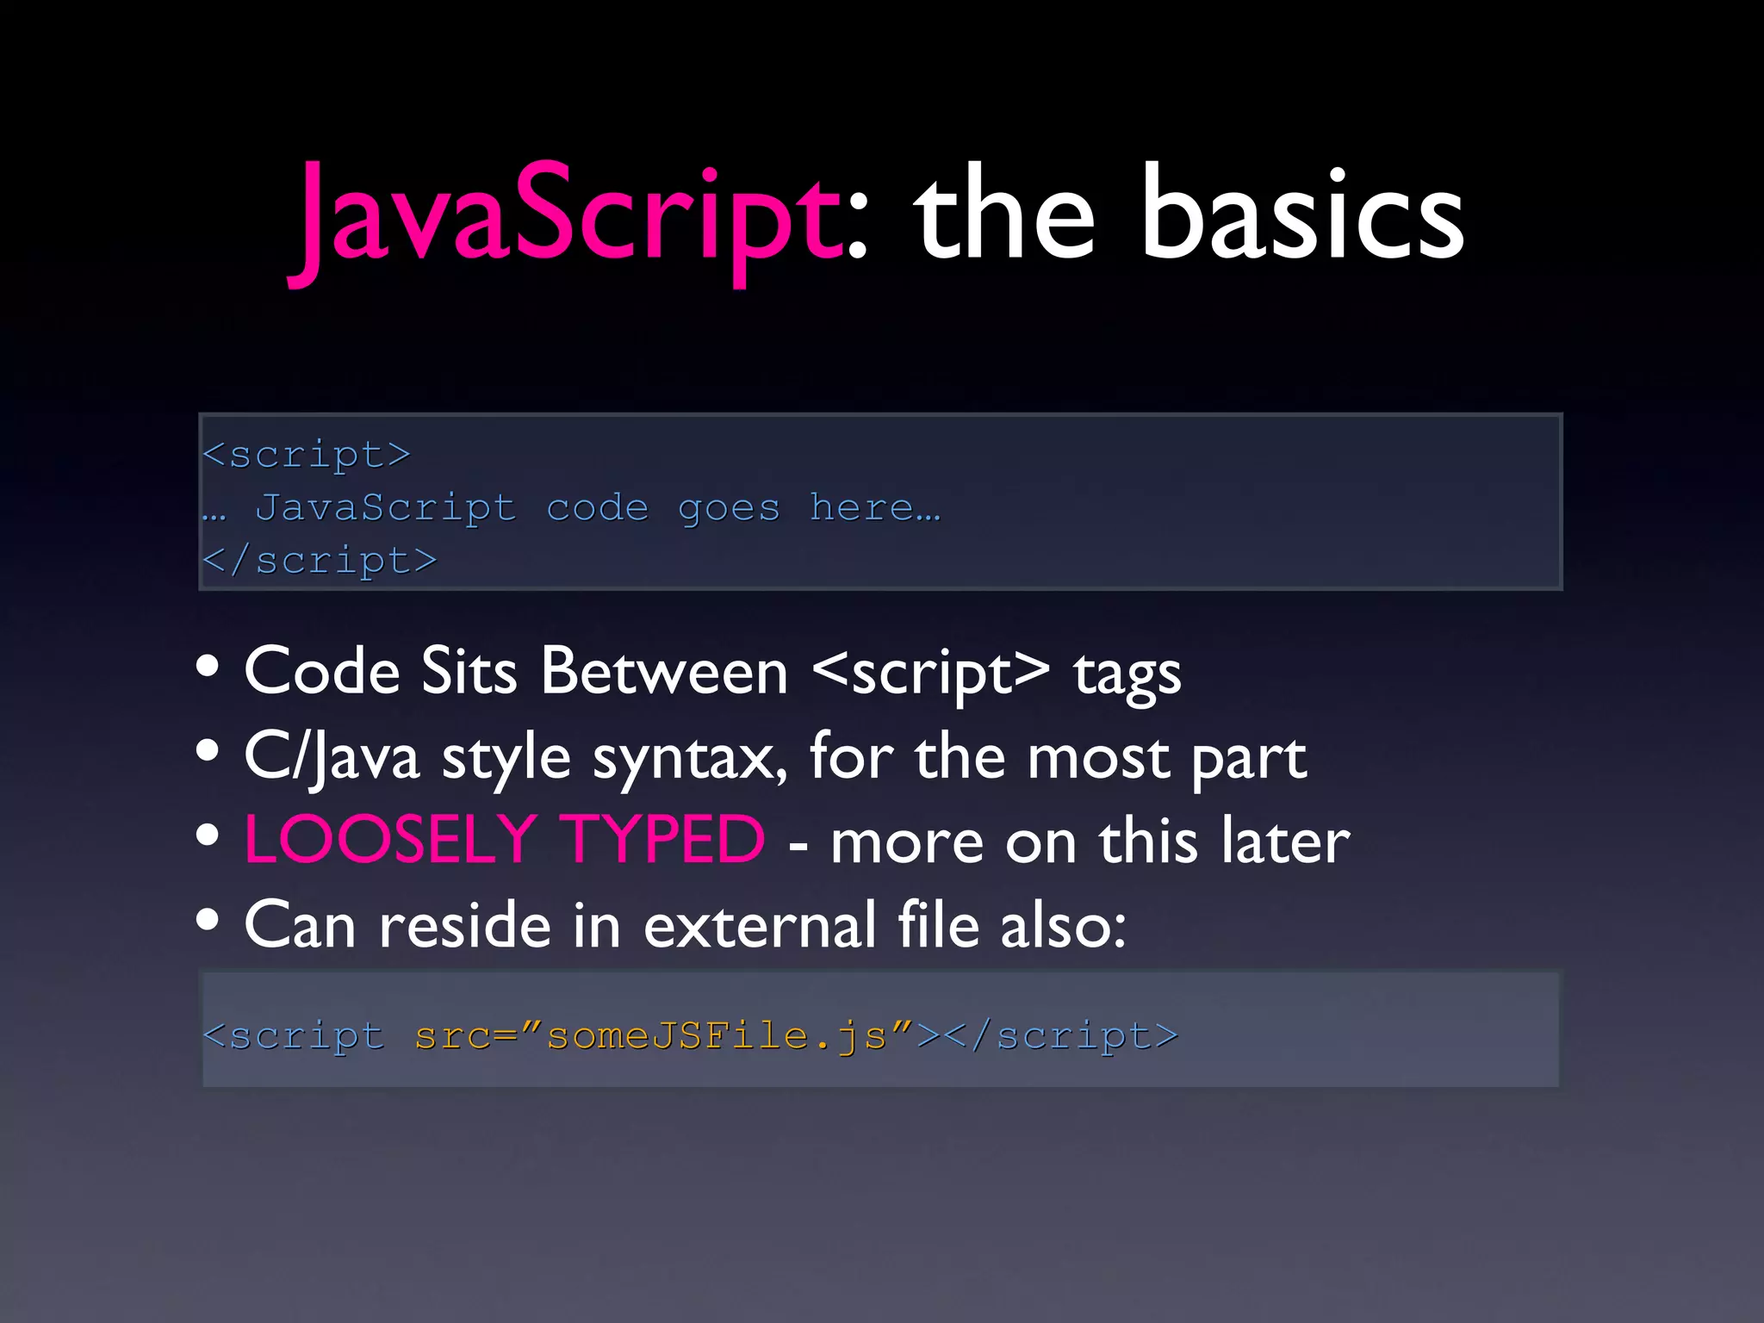The width and height of the screenshot is (1764, 1323).
Task: Click the '<script>' opening tag line
Action: [307, 454]
